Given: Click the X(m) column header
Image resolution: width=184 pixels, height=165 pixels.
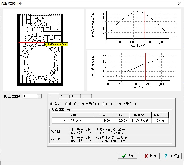Looking at the screenshot, I should pyautogui.click(x=103, y=115).
